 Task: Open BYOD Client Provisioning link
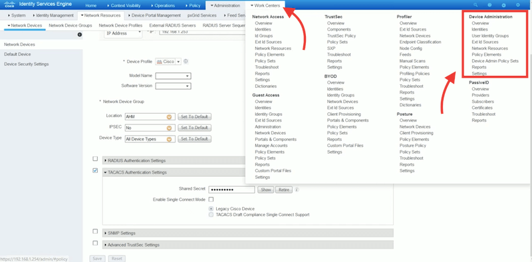344,114
